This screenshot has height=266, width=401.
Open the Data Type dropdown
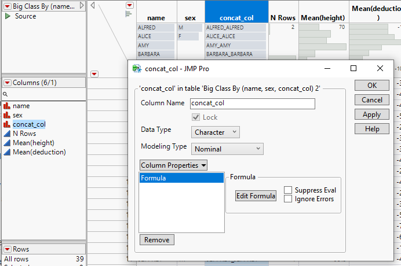tap(216, 132)
